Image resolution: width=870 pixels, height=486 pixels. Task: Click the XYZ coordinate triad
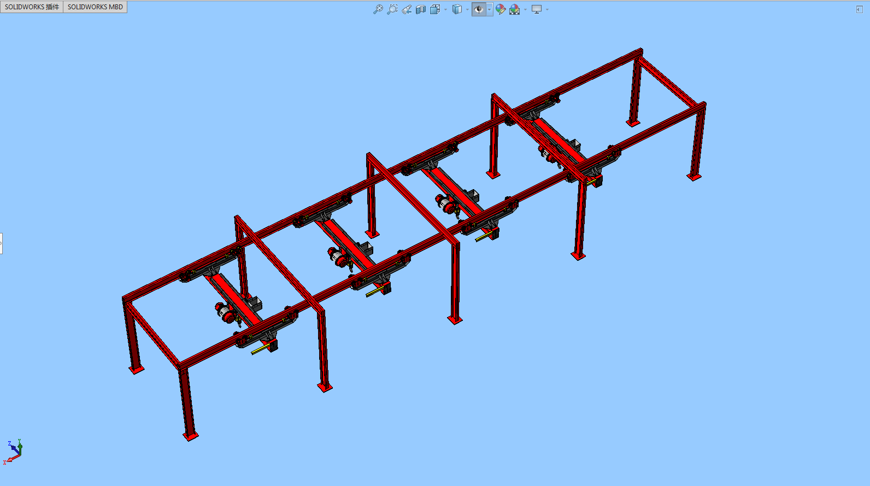tap(13, 452)
